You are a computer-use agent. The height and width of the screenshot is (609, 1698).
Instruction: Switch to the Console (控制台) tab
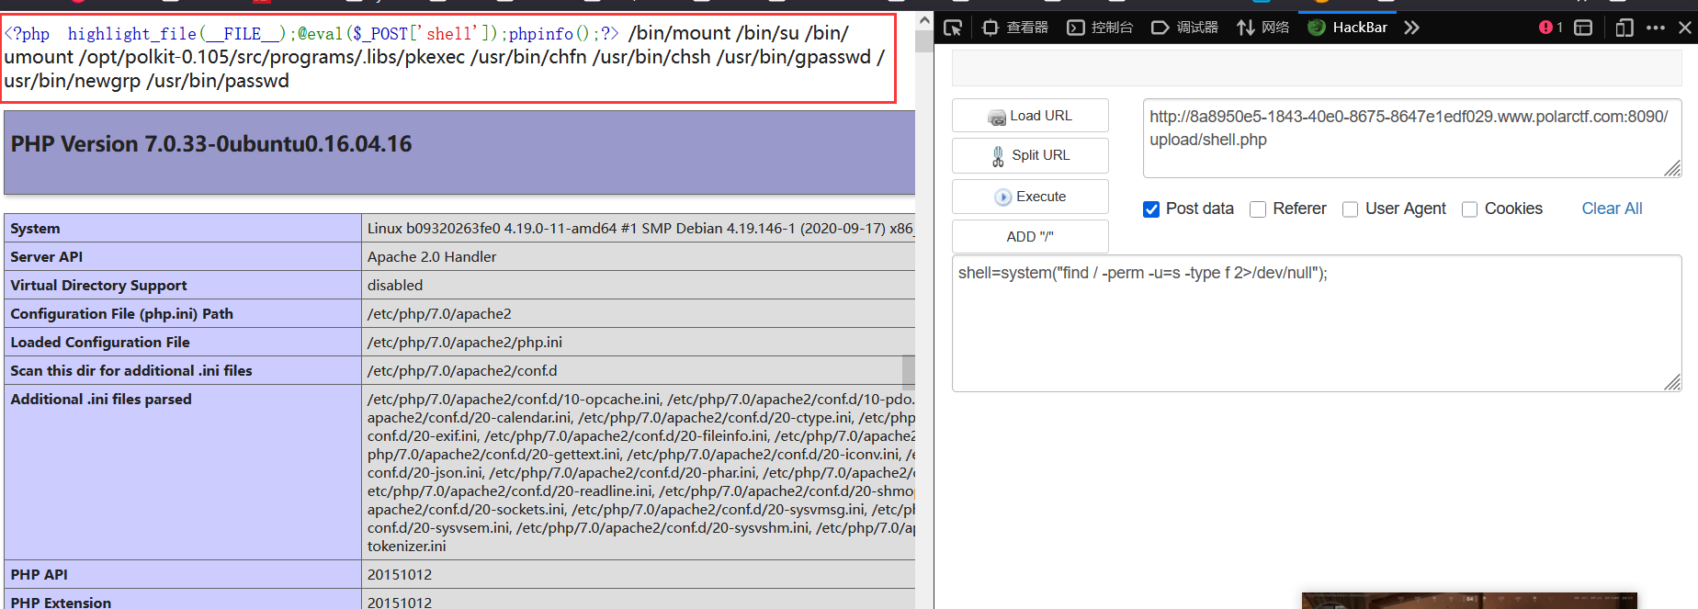click(x=1100, y=28)
